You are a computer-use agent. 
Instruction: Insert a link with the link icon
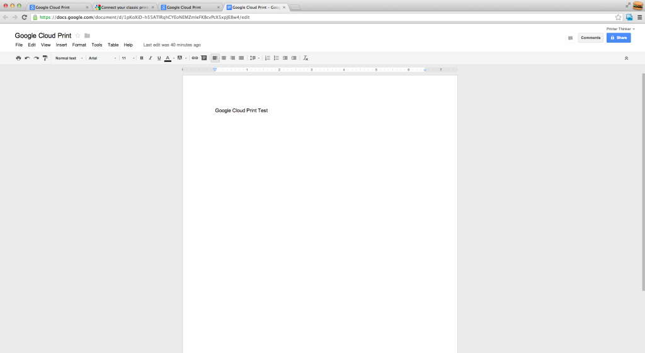click(195, 58)
